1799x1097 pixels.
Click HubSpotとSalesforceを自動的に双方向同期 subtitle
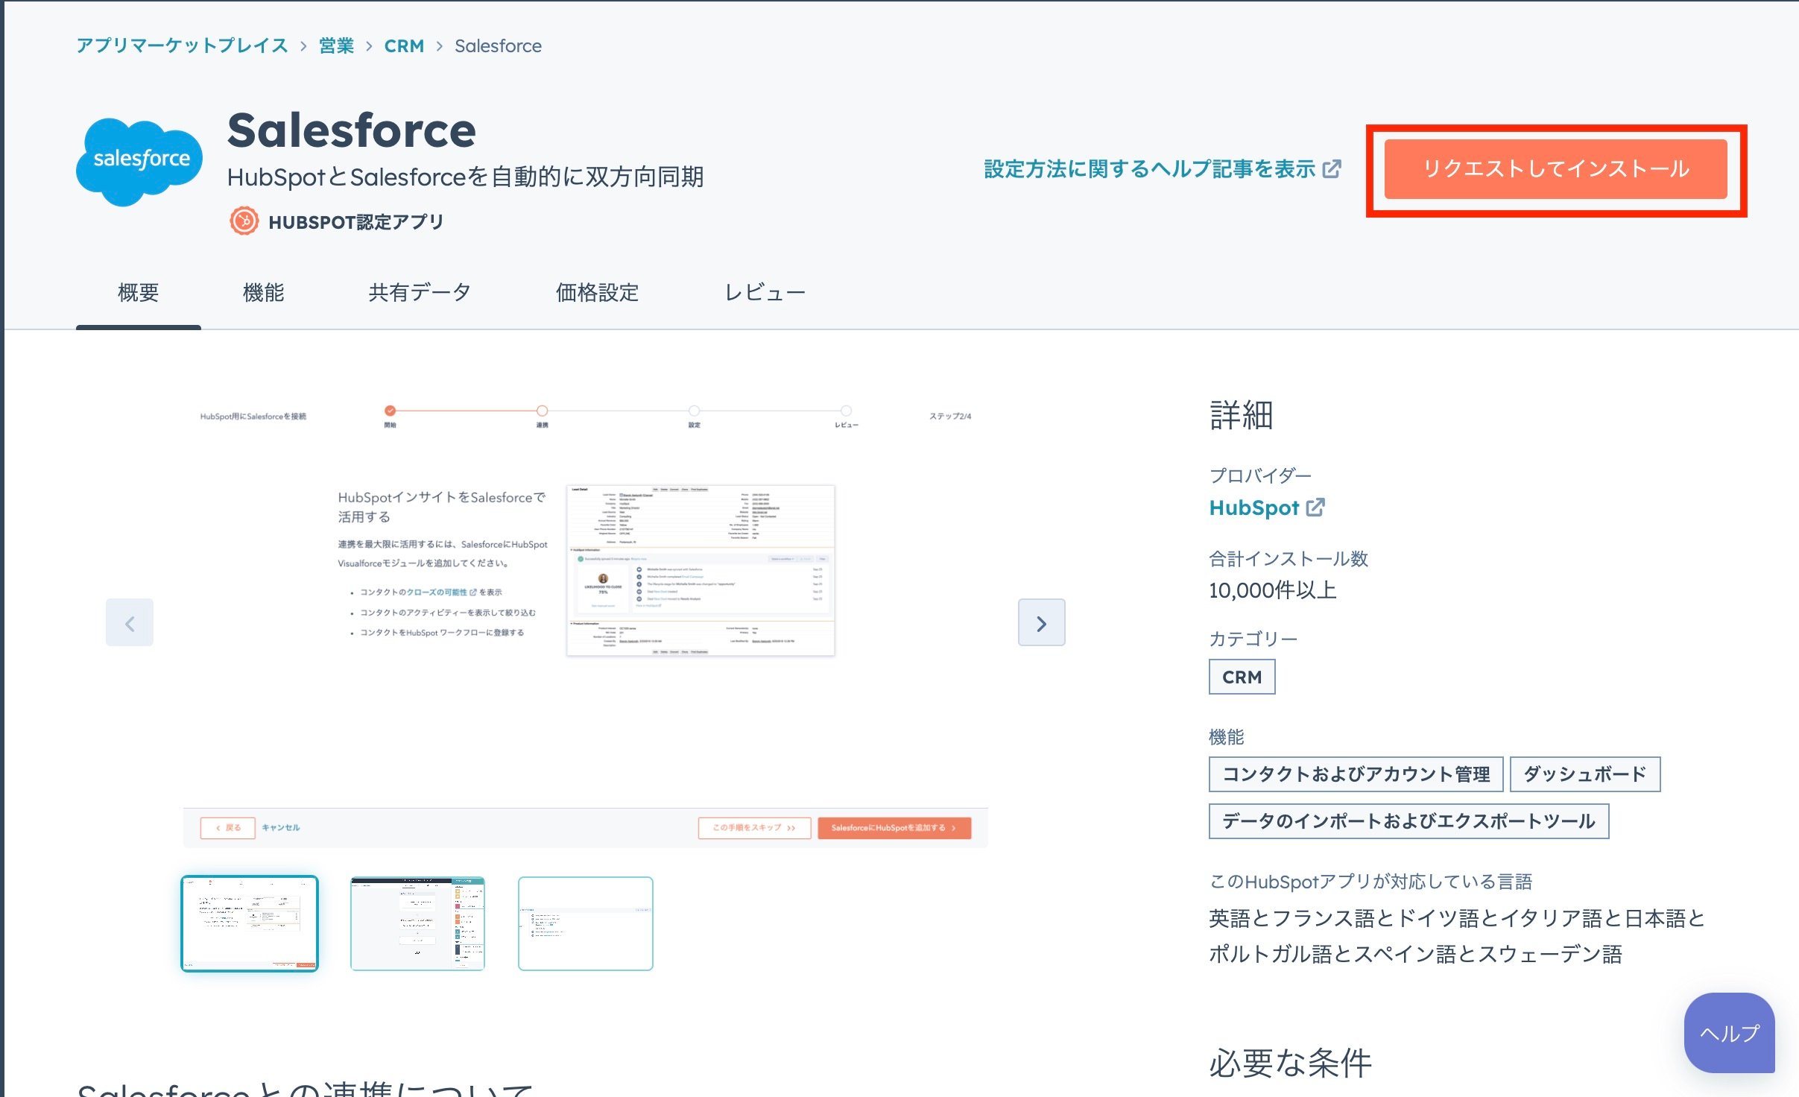(466, 177)
